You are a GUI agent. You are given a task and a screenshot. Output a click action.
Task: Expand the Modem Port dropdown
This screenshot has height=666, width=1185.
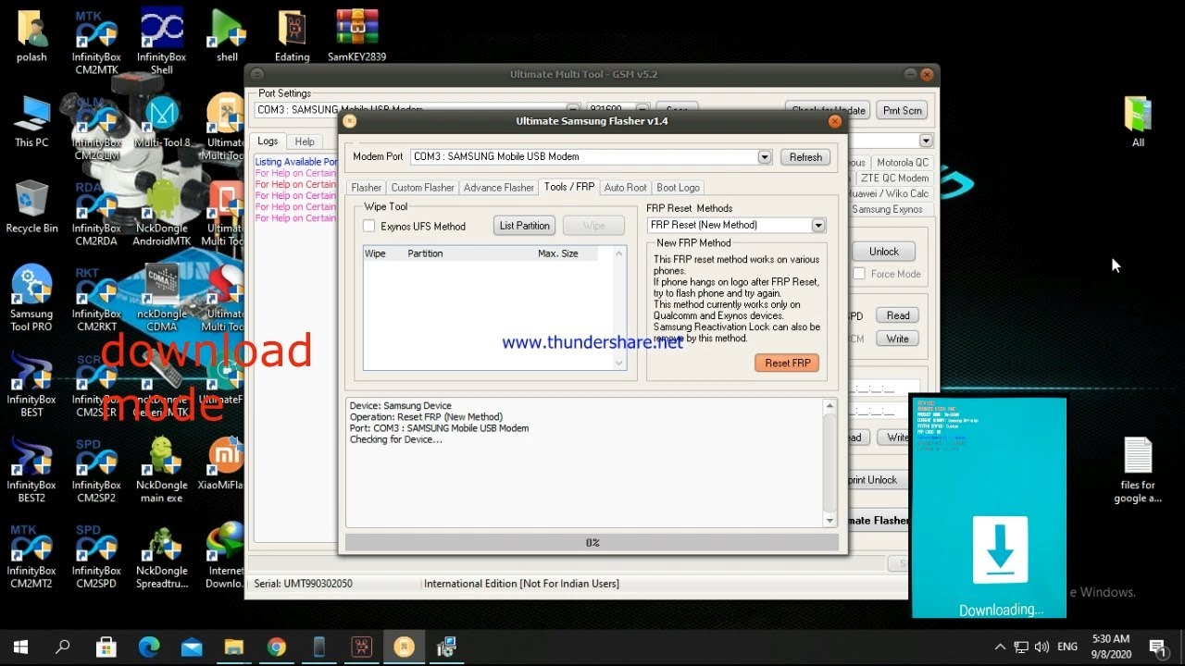coord(765,157)
